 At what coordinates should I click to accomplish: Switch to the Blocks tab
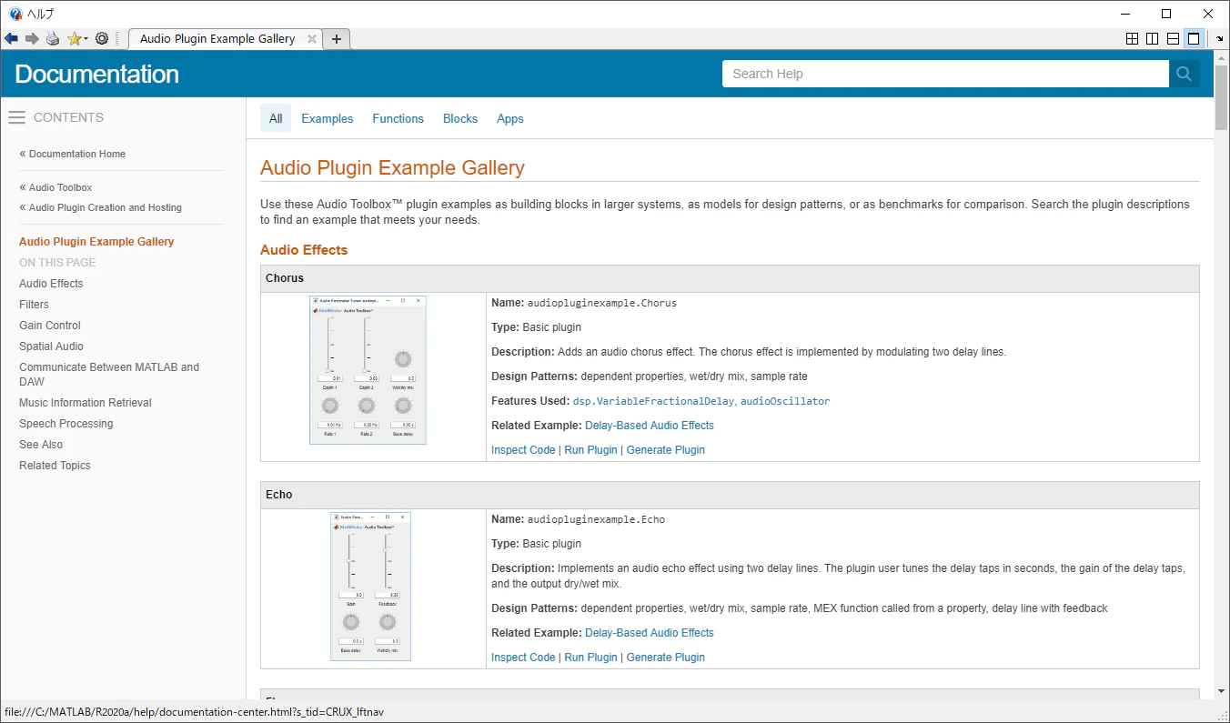(x=460, y=118)
